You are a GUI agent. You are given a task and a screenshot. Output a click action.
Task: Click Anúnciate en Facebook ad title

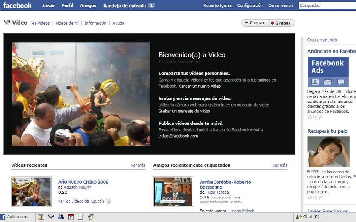[331, 51]
